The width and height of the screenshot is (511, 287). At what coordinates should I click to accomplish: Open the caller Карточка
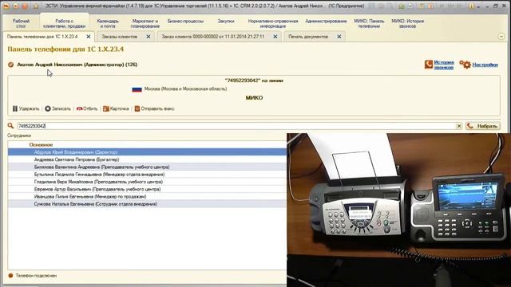pyautogui.click(x=116, y=108)
